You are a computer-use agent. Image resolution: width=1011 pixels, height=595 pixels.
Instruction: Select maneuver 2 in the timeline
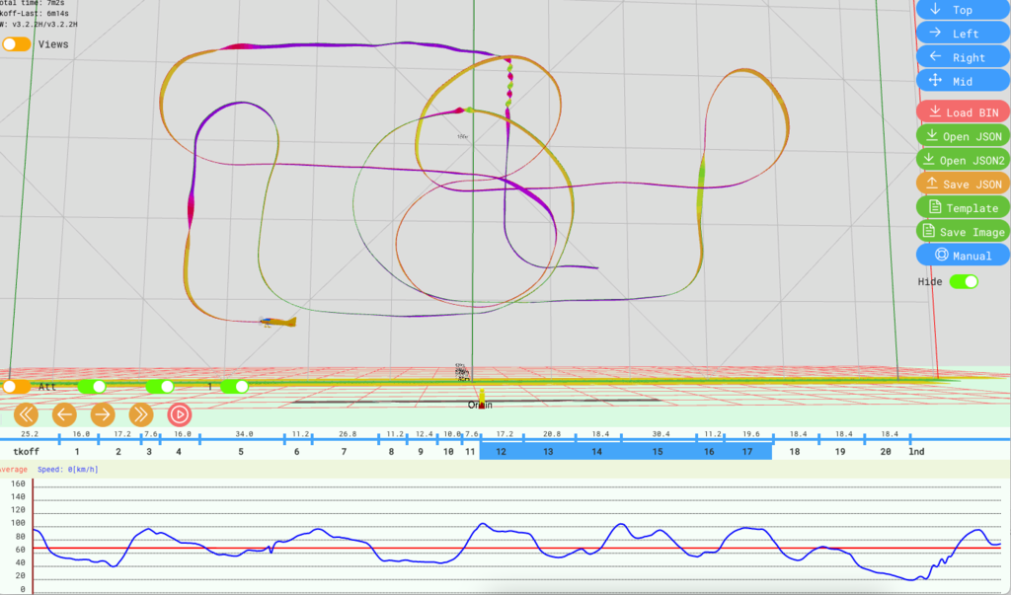118,451
